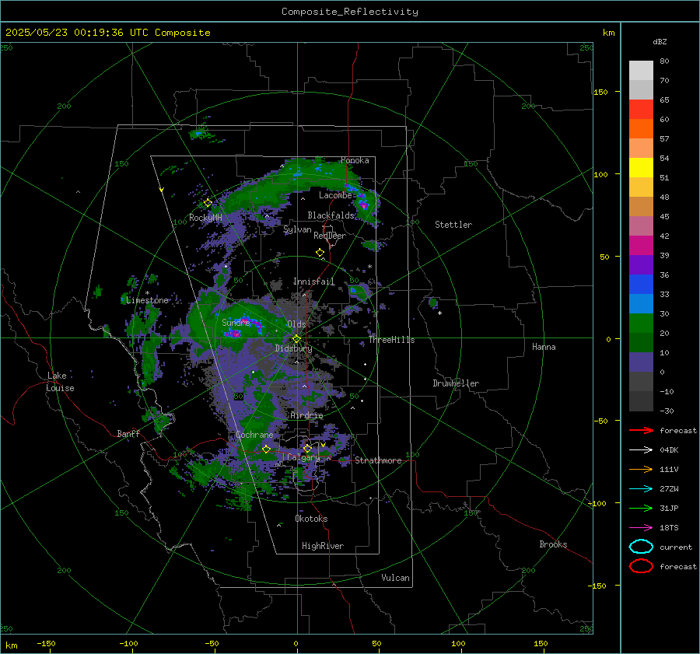
Task: Select the RedDeer city label
Action: (330, 236)
